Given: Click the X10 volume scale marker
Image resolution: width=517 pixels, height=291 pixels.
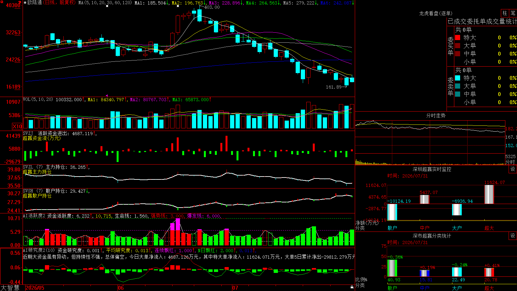Looking at the screenshot, I should tap(17, 126).
